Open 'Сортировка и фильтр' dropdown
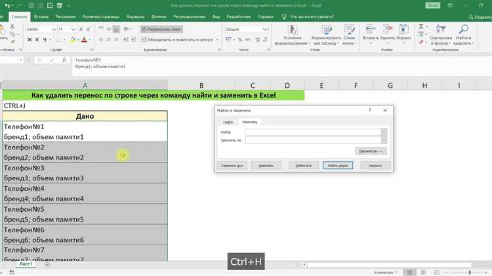 pos(441,35)
